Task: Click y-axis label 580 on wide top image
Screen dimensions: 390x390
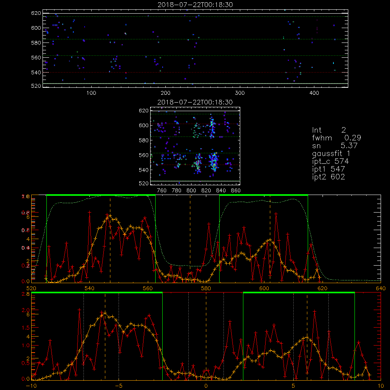Action: point(36,43)
